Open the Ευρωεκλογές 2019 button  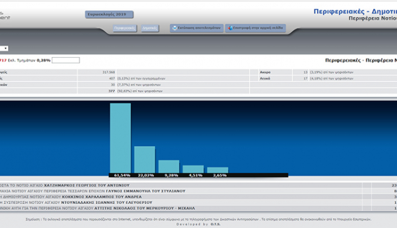(109, 14)
